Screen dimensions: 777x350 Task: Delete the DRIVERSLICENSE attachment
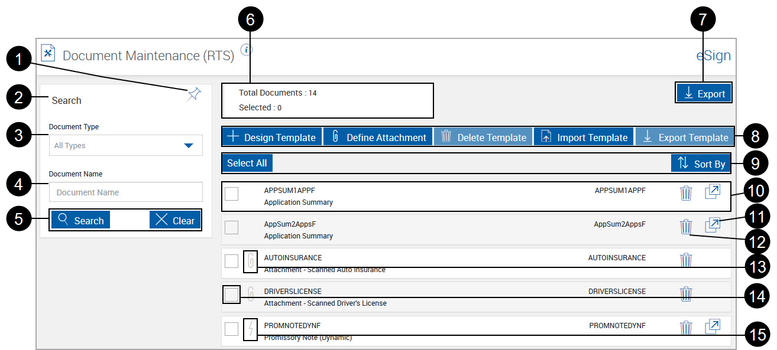[686, 293]
